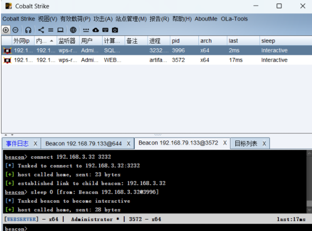312x231 pixels.
Task: Click the underlined beacon prompt before connect
Action: click(x=15, y=157)
